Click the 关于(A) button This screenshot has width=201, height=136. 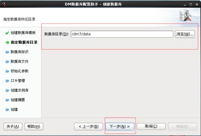point(13,126)
